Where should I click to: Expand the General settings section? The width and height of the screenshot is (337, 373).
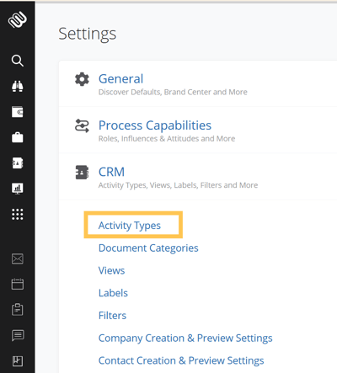(120, 79)
